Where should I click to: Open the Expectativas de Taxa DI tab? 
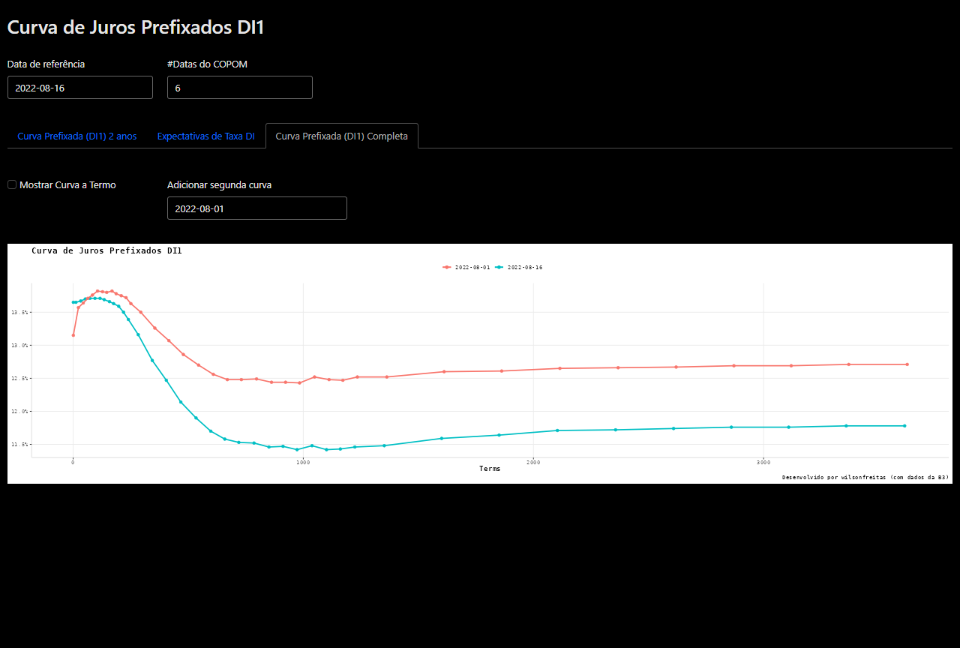(206, 136)
